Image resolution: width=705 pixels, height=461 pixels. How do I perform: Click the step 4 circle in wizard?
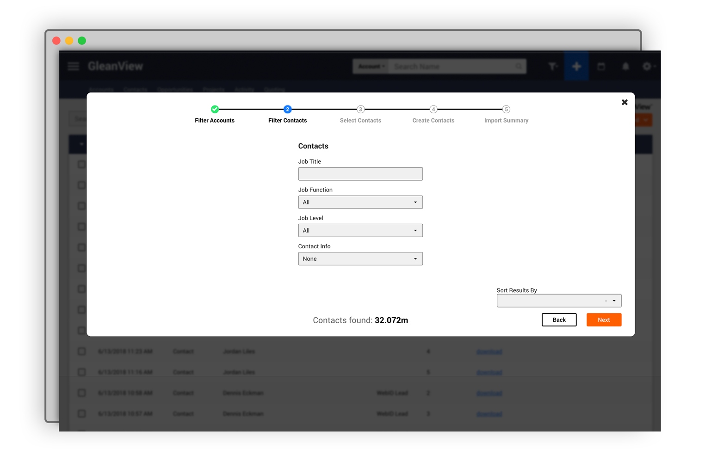(433, 109)
